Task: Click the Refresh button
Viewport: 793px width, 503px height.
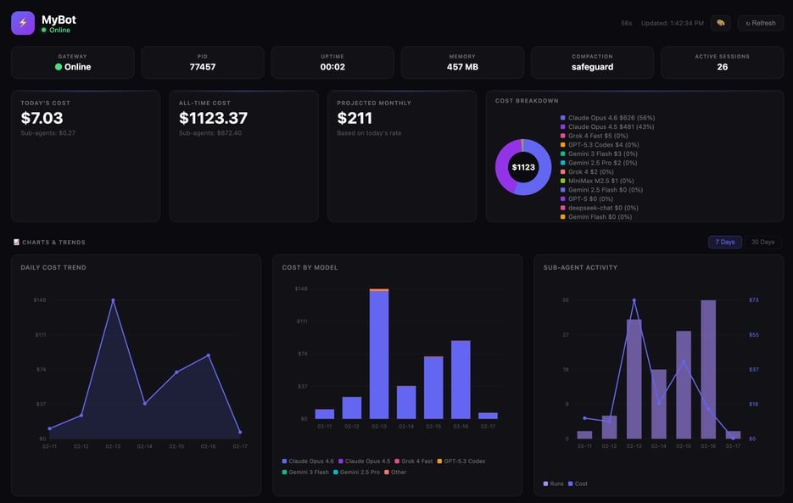Action: tap(760, 23)
